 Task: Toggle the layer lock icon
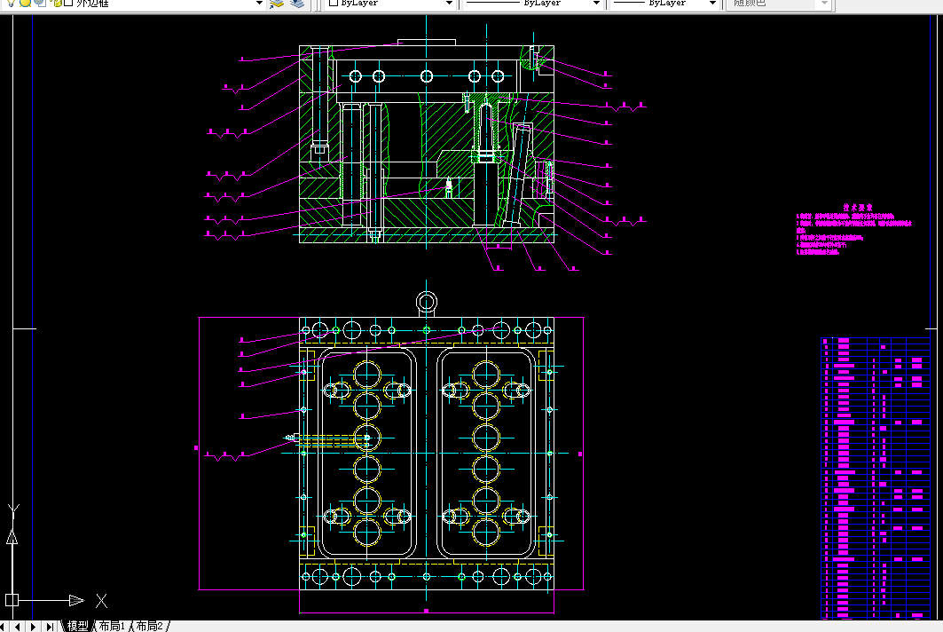57,3
